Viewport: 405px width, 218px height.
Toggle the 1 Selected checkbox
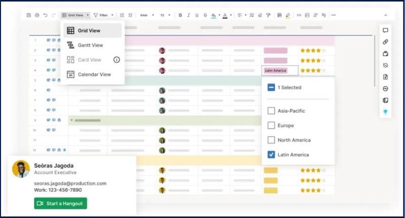271,88
